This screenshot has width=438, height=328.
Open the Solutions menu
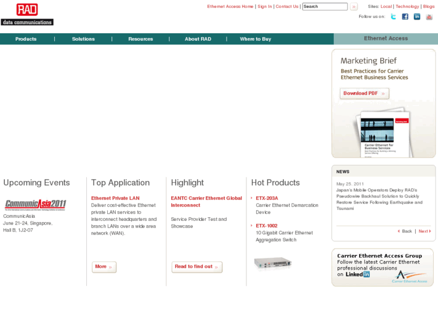[x=83, y=39]
